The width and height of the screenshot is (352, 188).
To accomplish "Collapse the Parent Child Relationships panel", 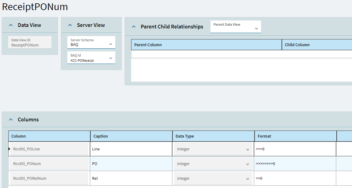I will click(x=134, y=27).
